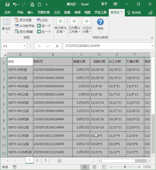Click 从当前开始 in the ribbon

pos(25,26)
